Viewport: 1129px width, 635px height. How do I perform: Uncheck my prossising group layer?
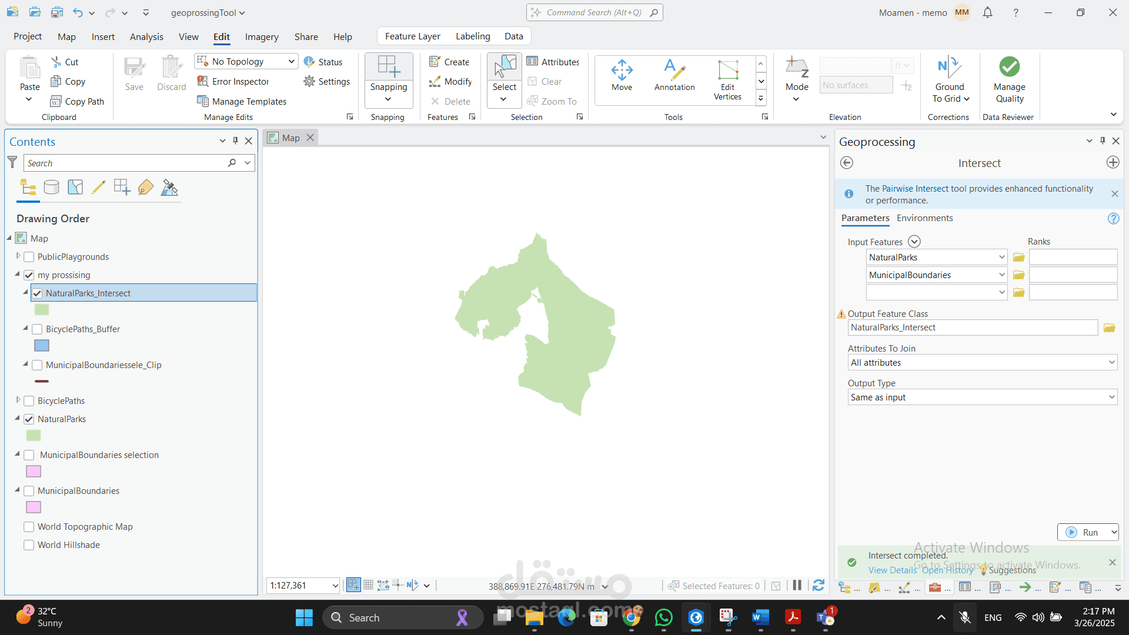(29, 275)
